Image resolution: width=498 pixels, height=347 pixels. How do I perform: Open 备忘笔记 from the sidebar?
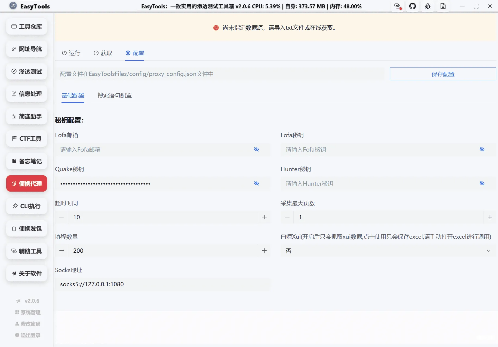(26, 161)
